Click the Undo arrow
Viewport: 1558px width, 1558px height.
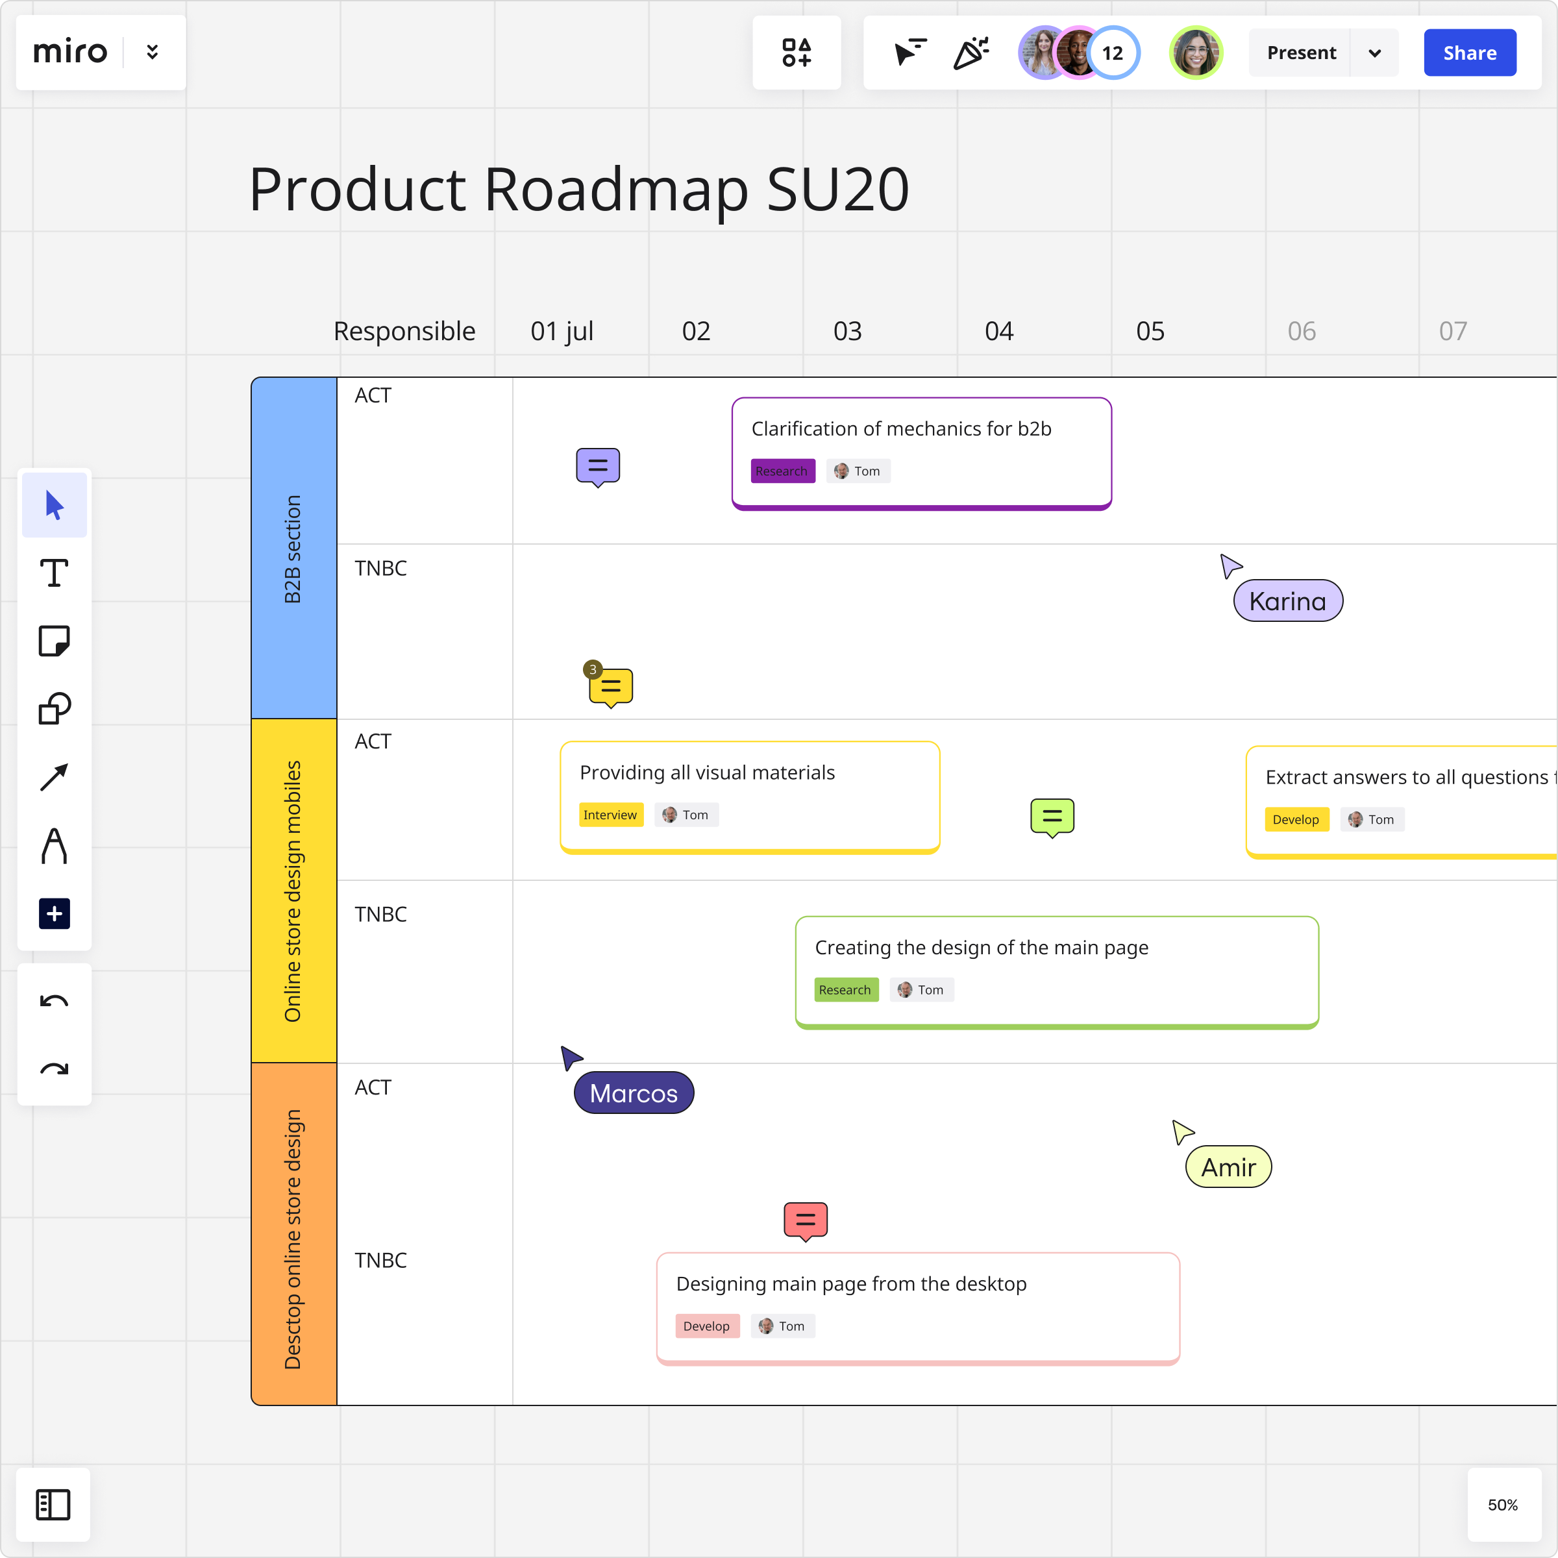[x=54, y=1002]
